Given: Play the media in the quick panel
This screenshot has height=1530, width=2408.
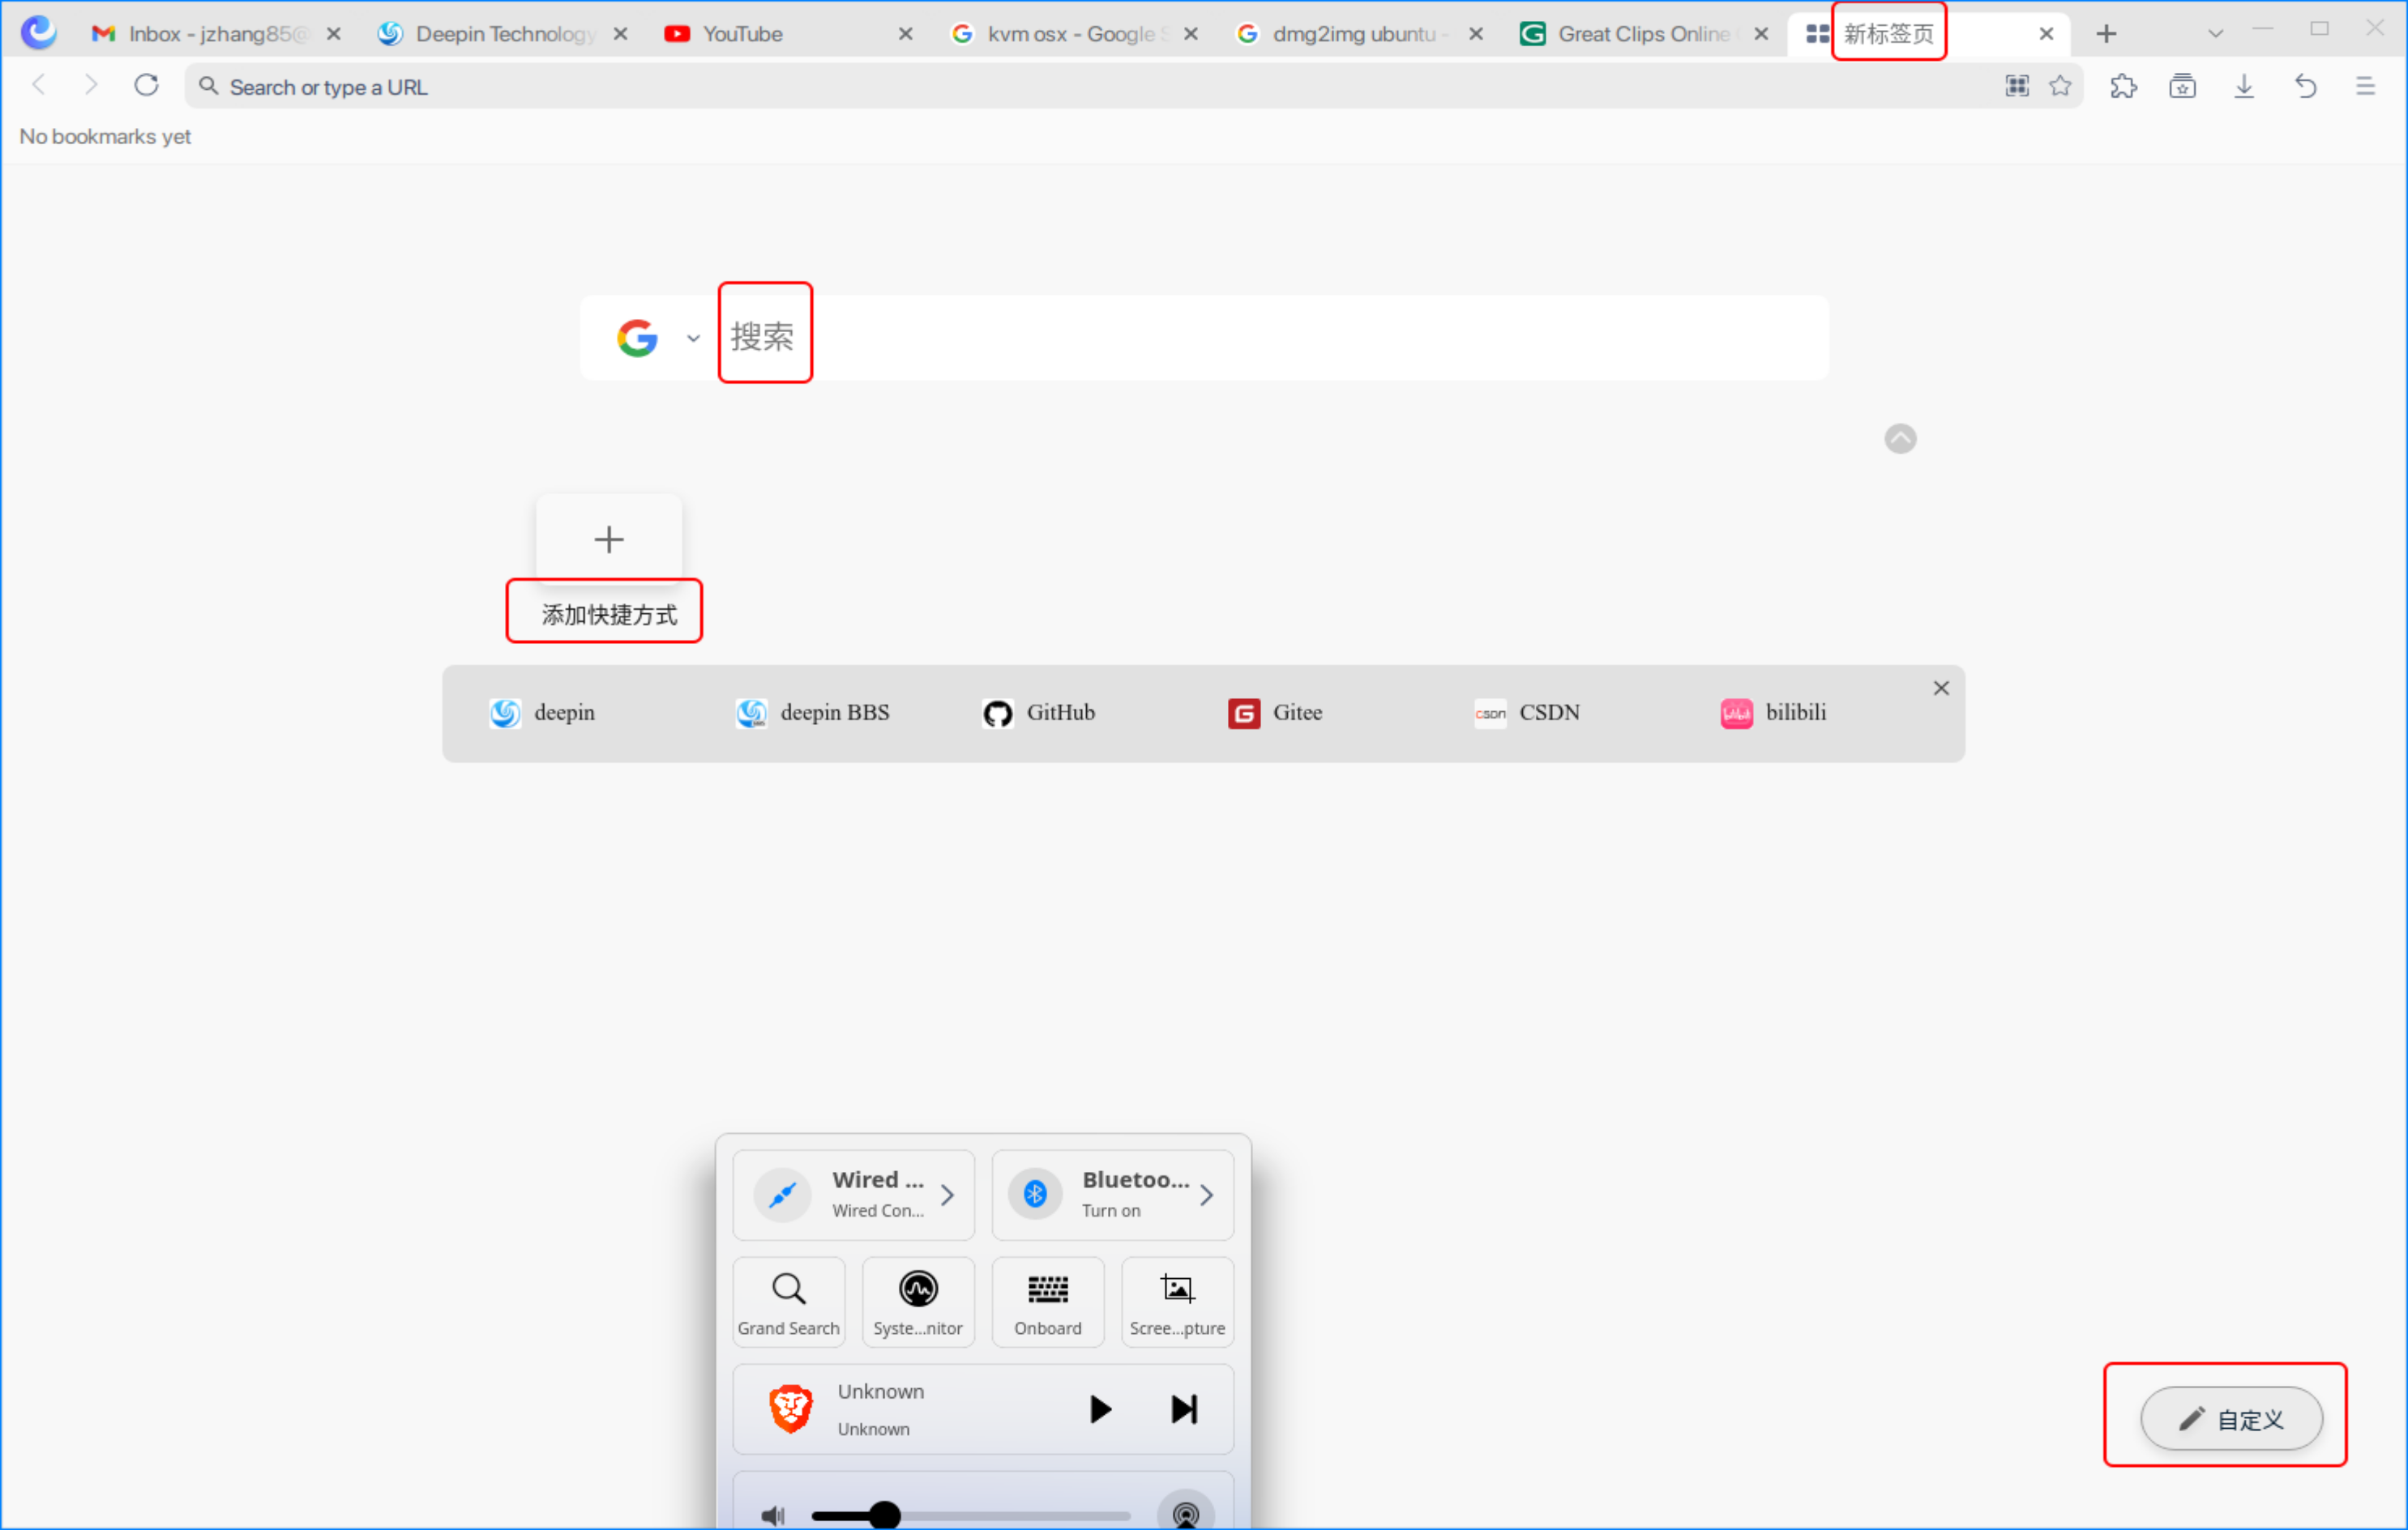Looking at the screenshot, I should (1100, 1409).
